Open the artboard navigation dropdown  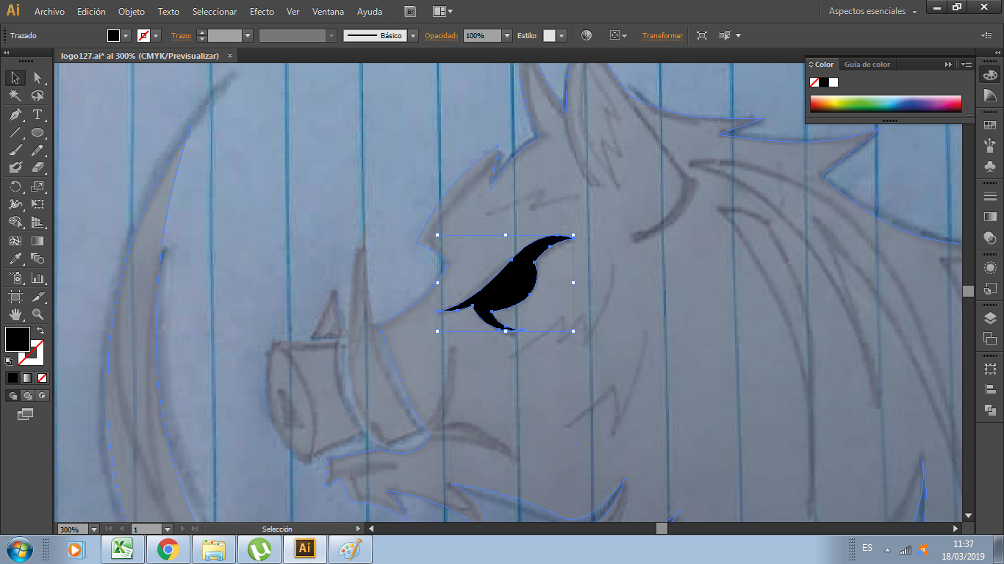point(168,529)
